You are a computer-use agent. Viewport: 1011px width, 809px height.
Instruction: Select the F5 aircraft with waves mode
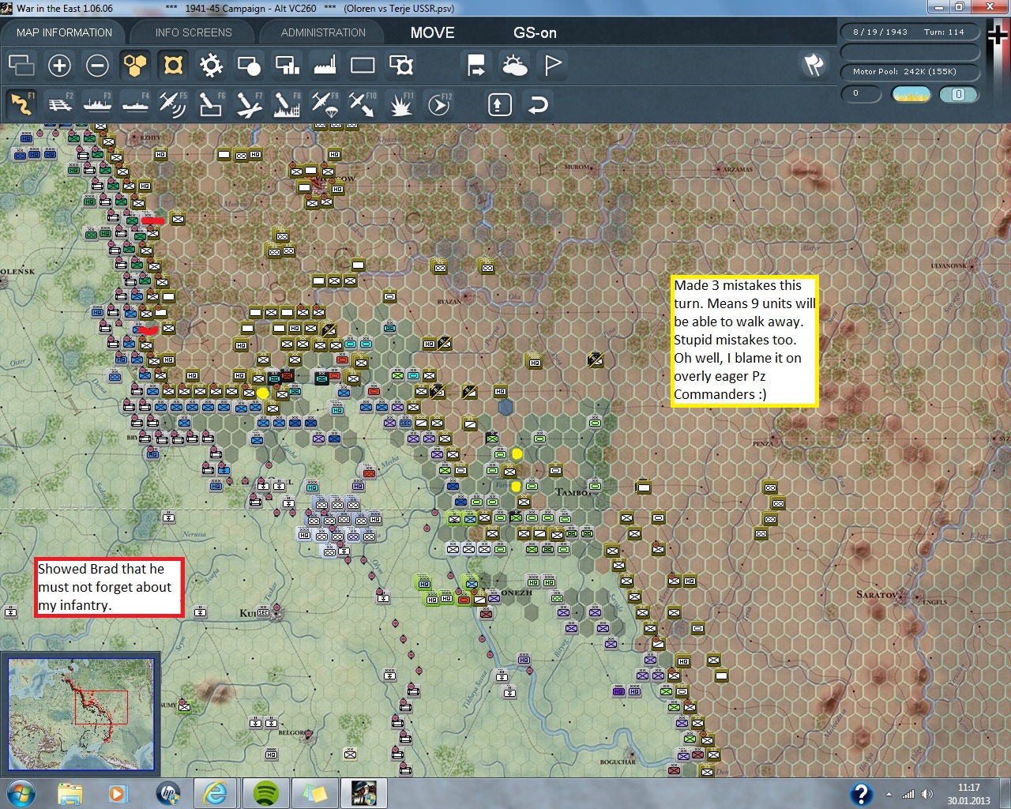(174, 103)
